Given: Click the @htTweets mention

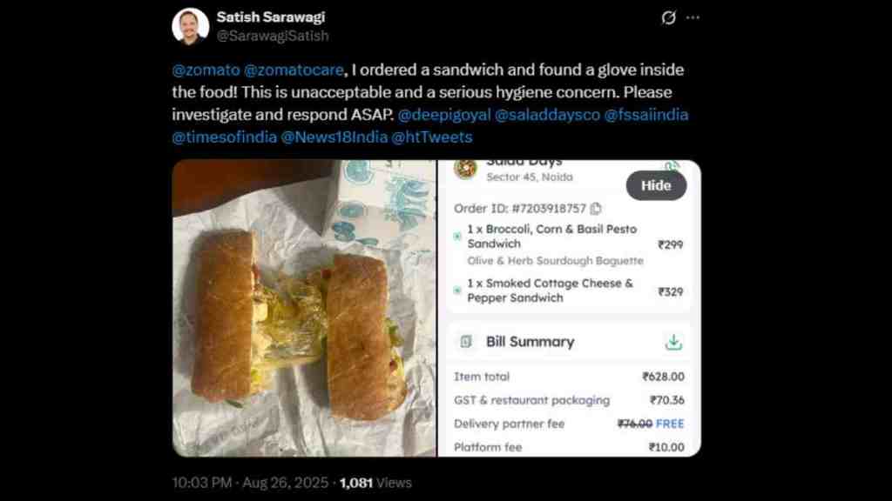Looking at the screenshot, I should coord(432,137).
